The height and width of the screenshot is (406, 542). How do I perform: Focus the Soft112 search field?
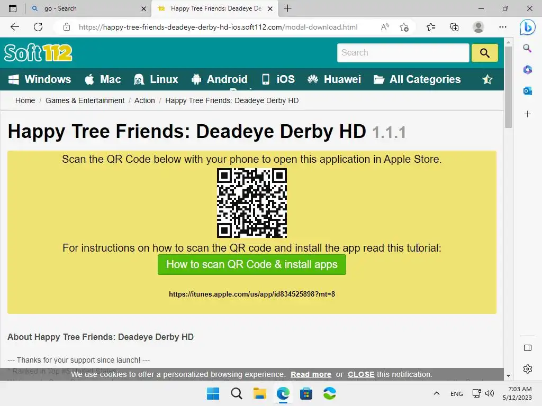403,53
